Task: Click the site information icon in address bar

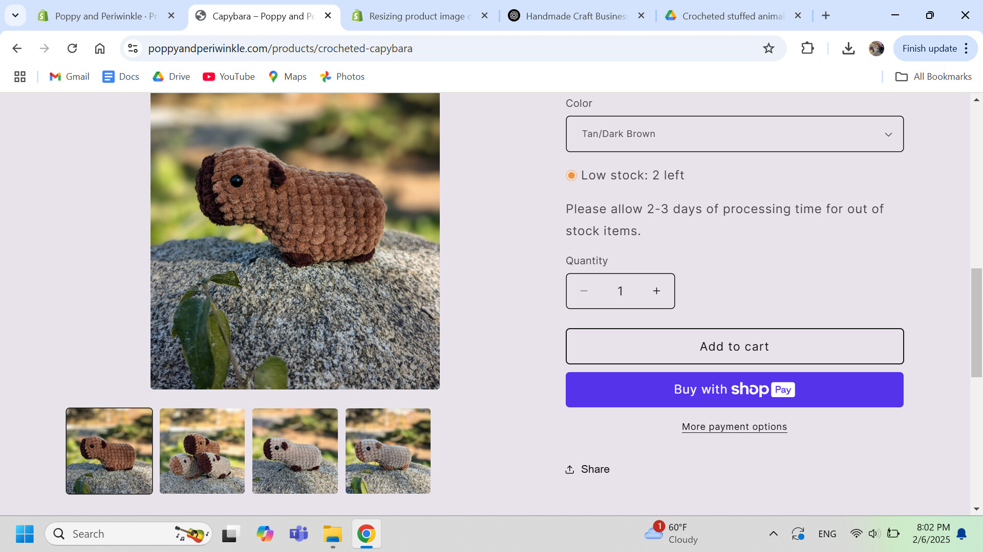Action: [133, 49]
